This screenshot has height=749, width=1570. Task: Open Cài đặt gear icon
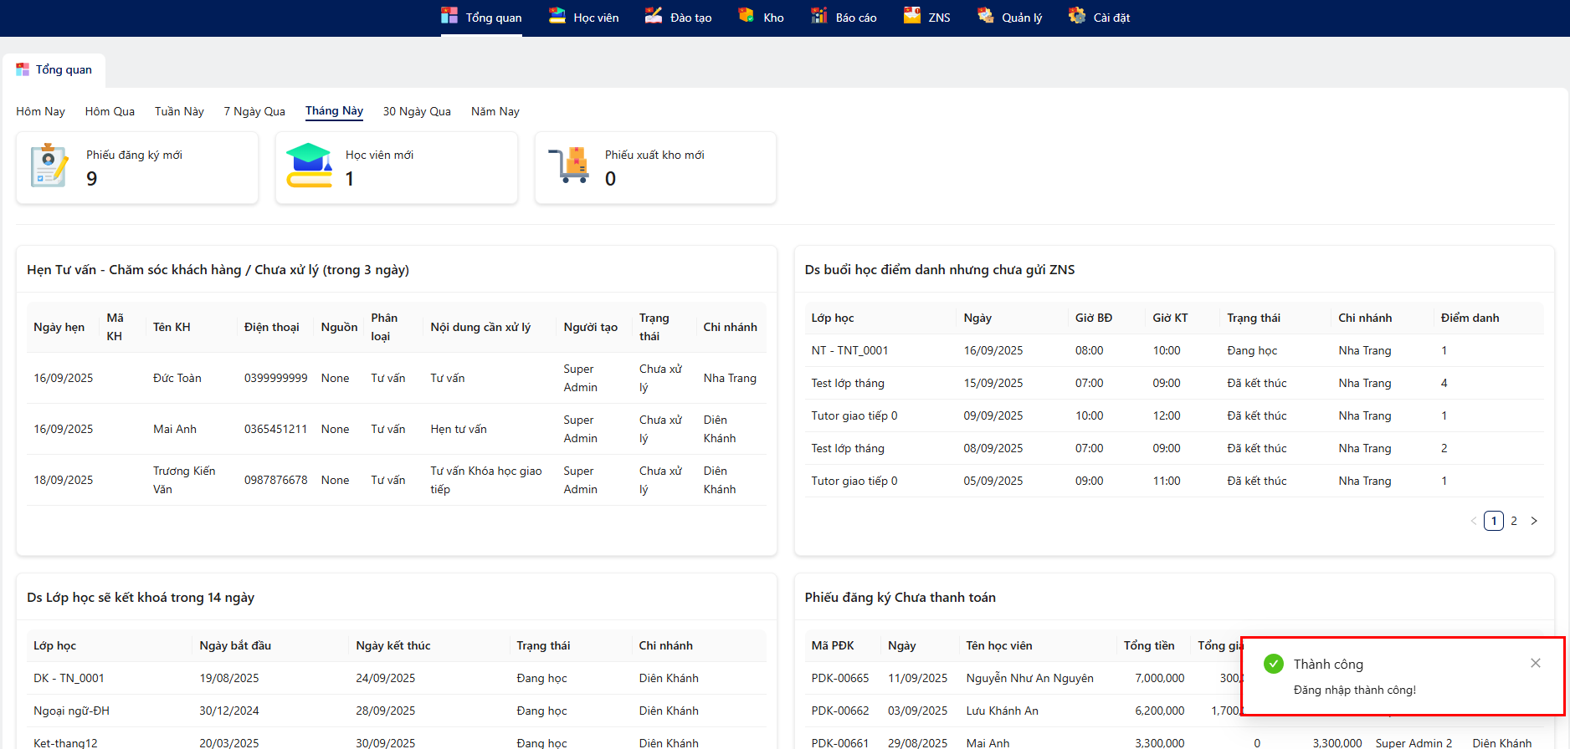[x=1077, y=16]
